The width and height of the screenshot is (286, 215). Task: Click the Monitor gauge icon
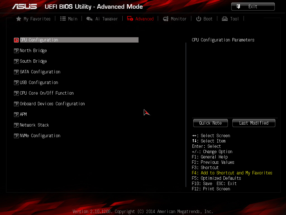tap(166, 19)
